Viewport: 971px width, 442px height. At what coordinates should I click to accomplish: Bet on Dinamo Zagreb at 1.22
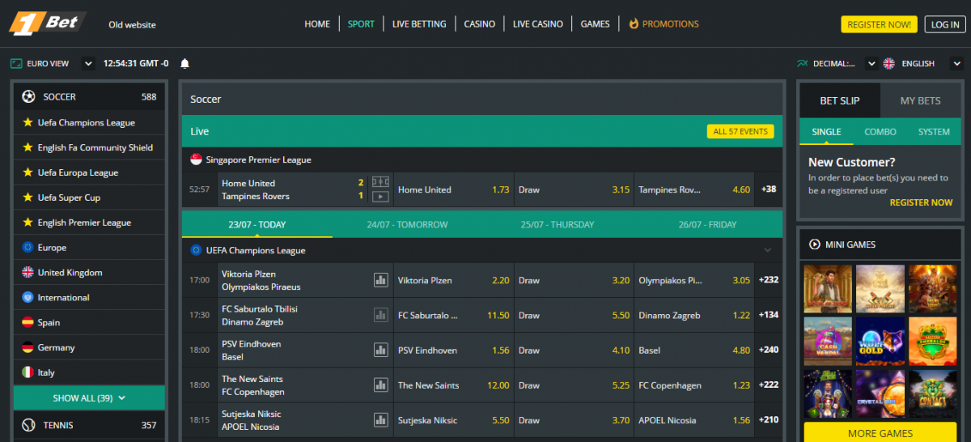tap(693, 315)
